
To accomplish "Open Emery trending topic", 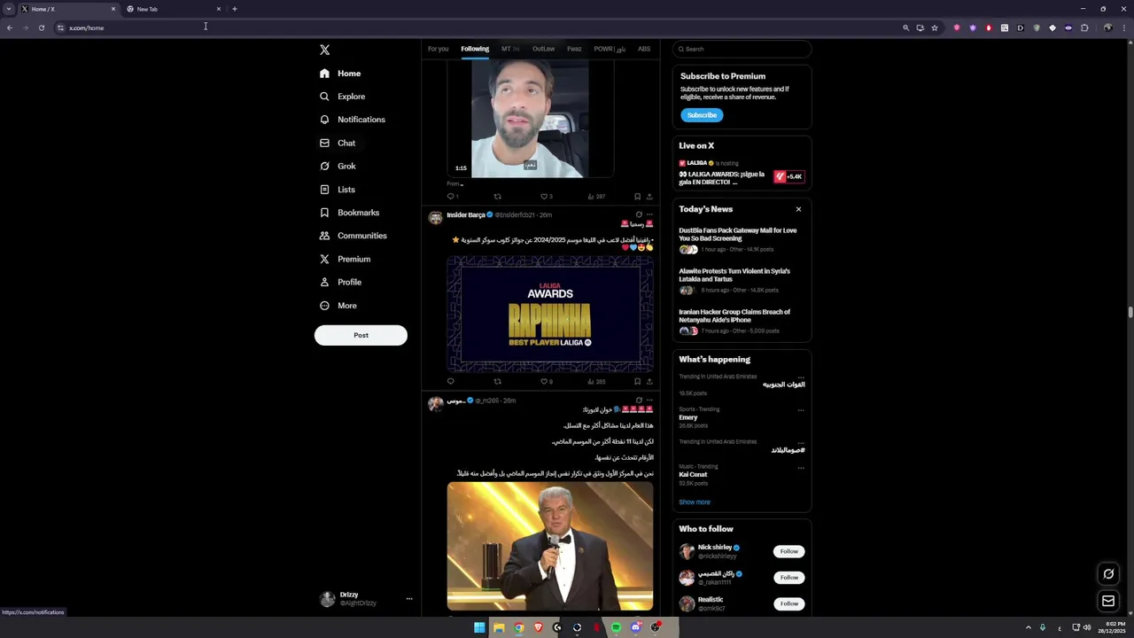I will [688, 417].
